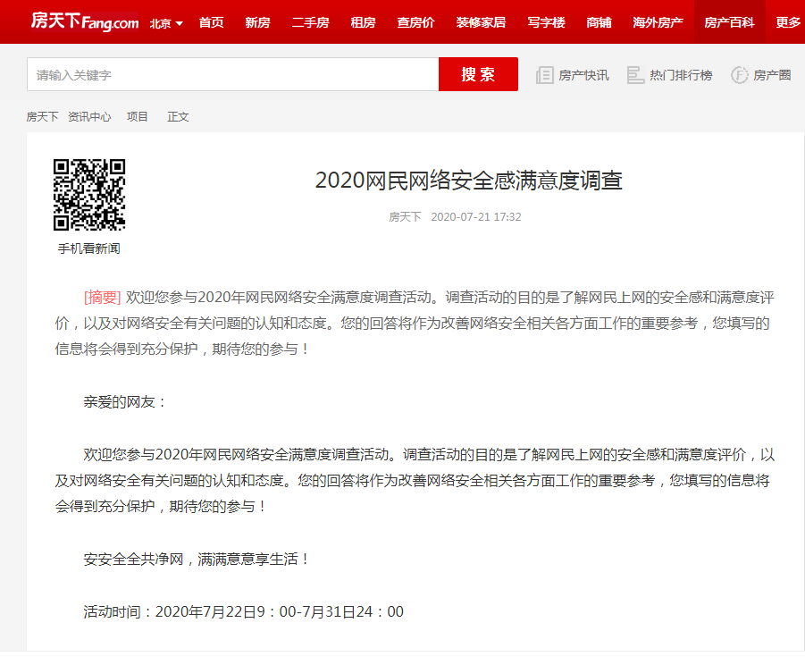Click the 房产圈 circular icon
This screenshot has height=665, width=805.
coord(739,75)
